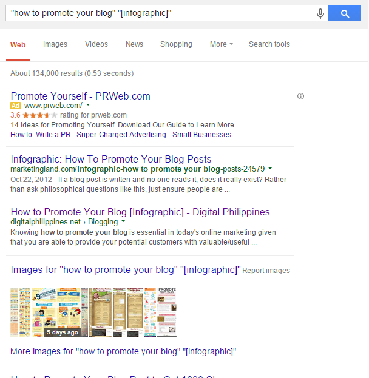Switch to the News tab
The height and width of the screenshot is (378, 369).
coord(134,44)
